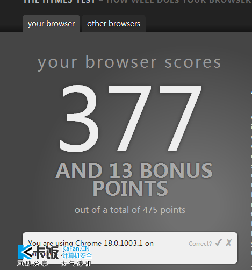
Task: Switch to the other browsers tab
Action: point(113,24)
